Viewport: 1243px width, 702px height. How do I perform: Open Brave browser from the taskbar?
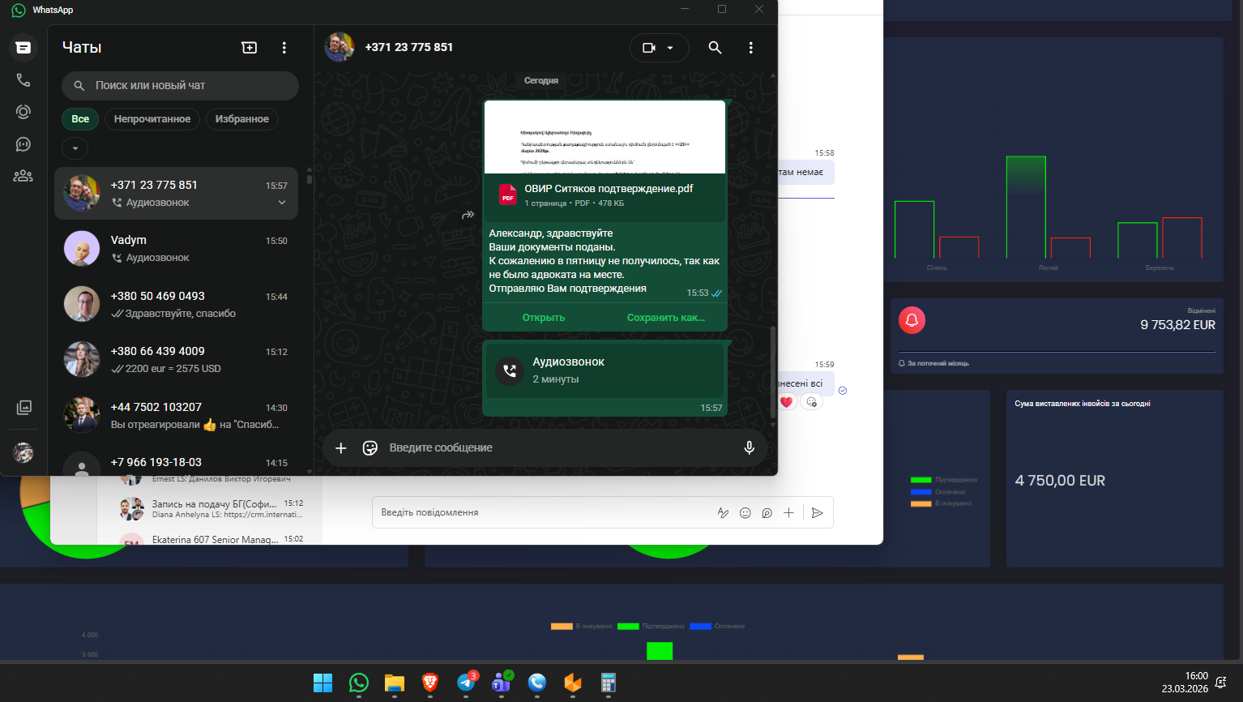430,683
